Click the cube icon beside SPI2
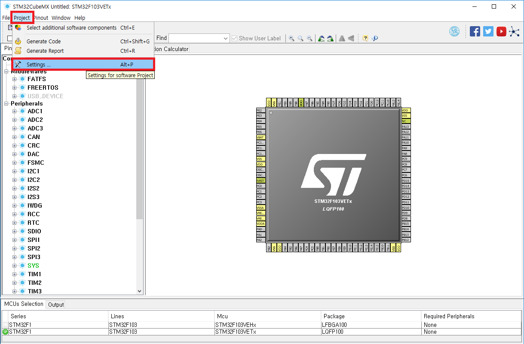Image resolution: width=524 pixels, height=344 pixels. click(22, 248)
